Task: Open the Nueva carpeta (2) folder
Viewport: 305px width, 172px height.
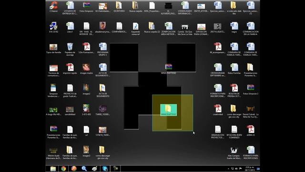Action: coord(152,27)
